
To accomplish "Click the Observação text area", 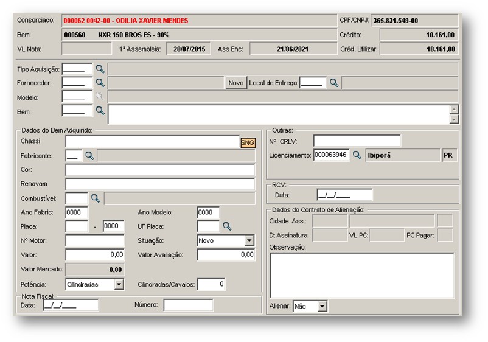I will tap(362, 276).
